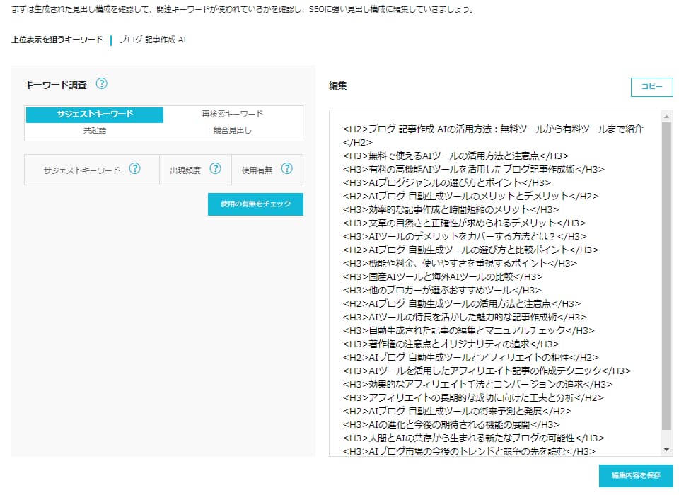The width and height of the screenshot is (691, 495).
Task: Click the キーワード調査 heading text
Action: 56,85
